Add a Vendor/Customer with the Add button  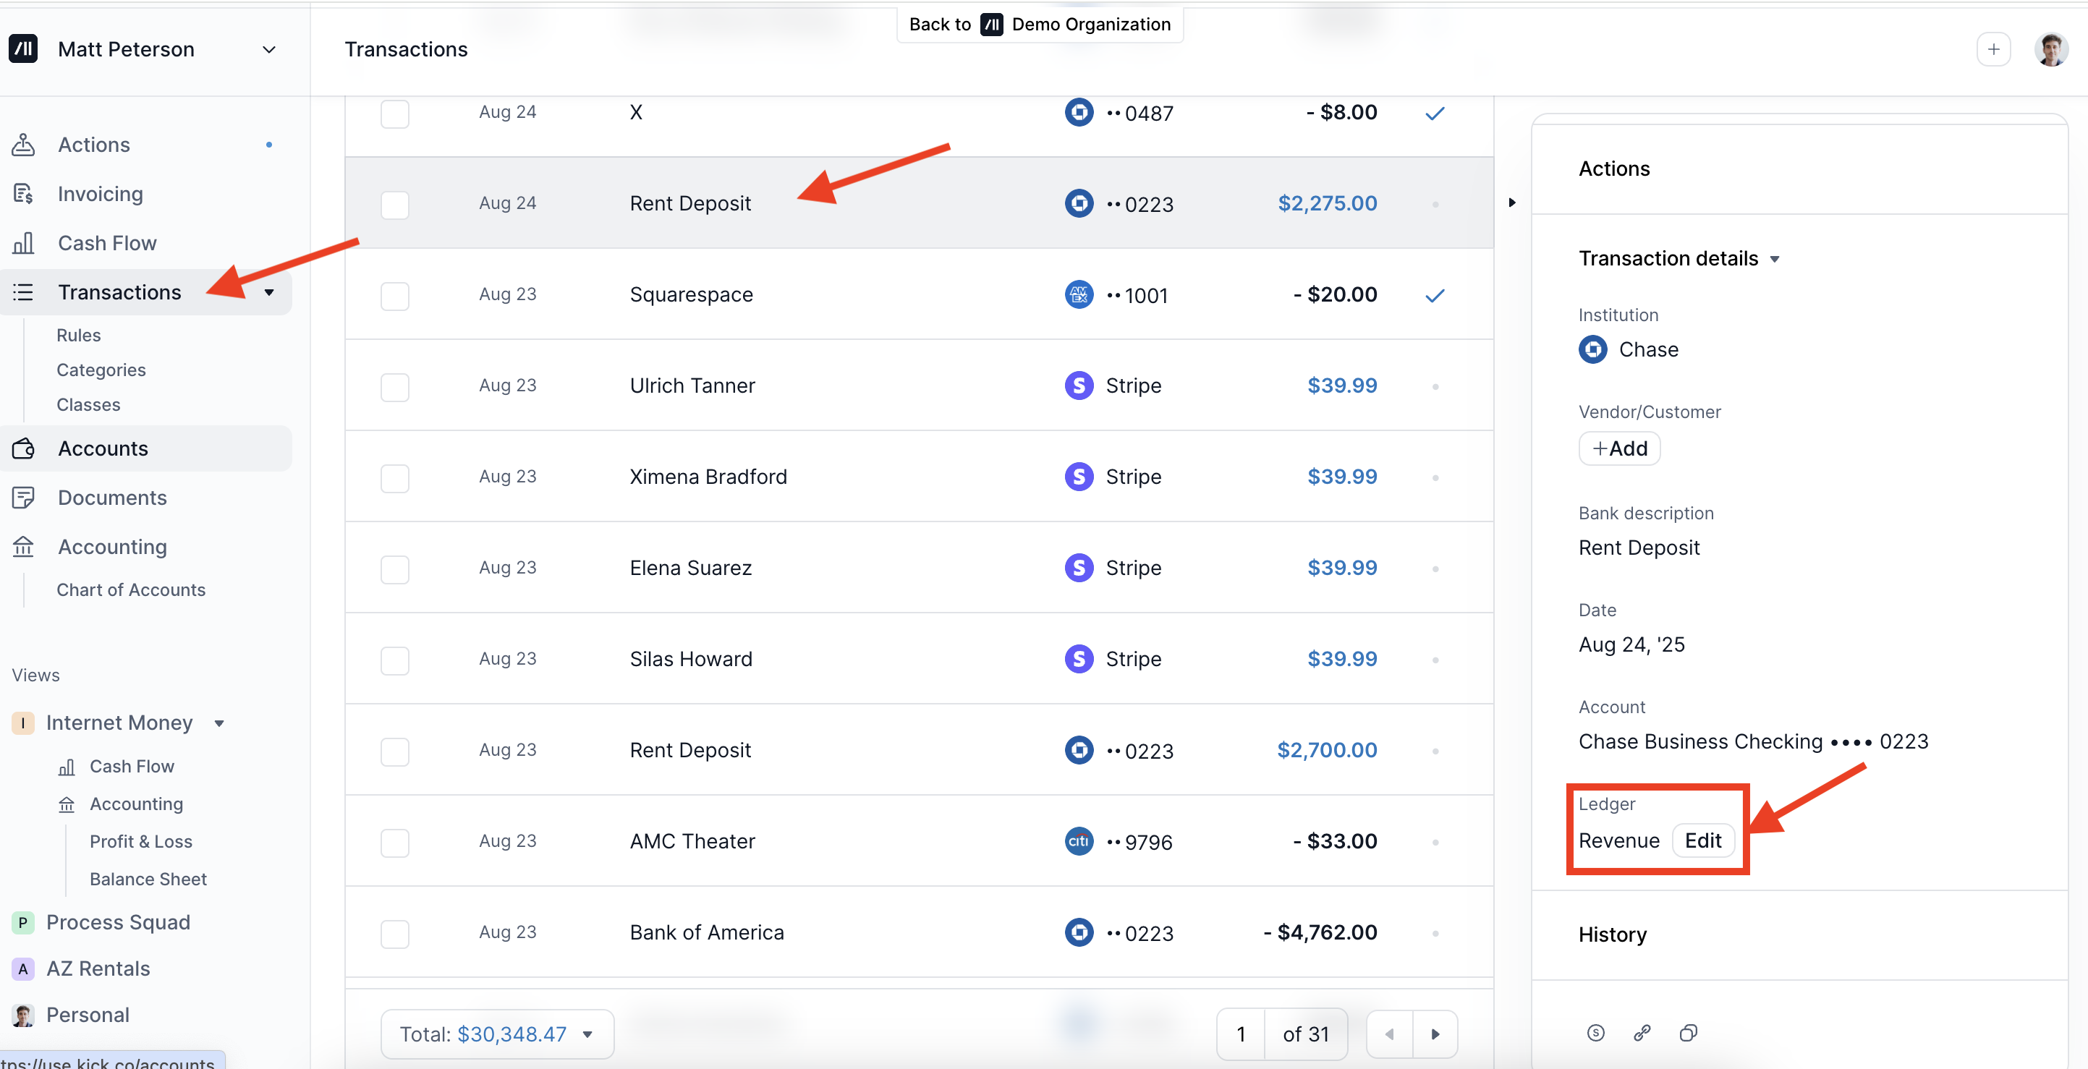(x=1618, y=448)
